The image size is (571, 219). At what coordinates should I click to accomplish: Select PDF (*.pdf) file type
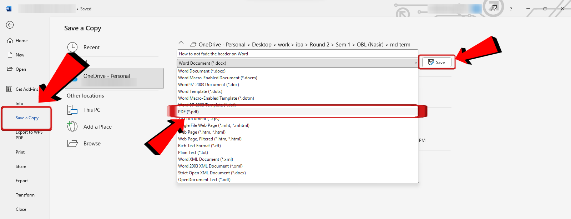tap(298, 112)
